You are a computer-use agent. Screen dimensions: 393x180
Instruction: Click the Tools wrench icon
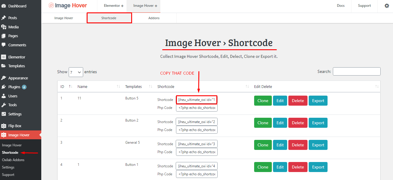pyautogui.click(x=4, y=105)
